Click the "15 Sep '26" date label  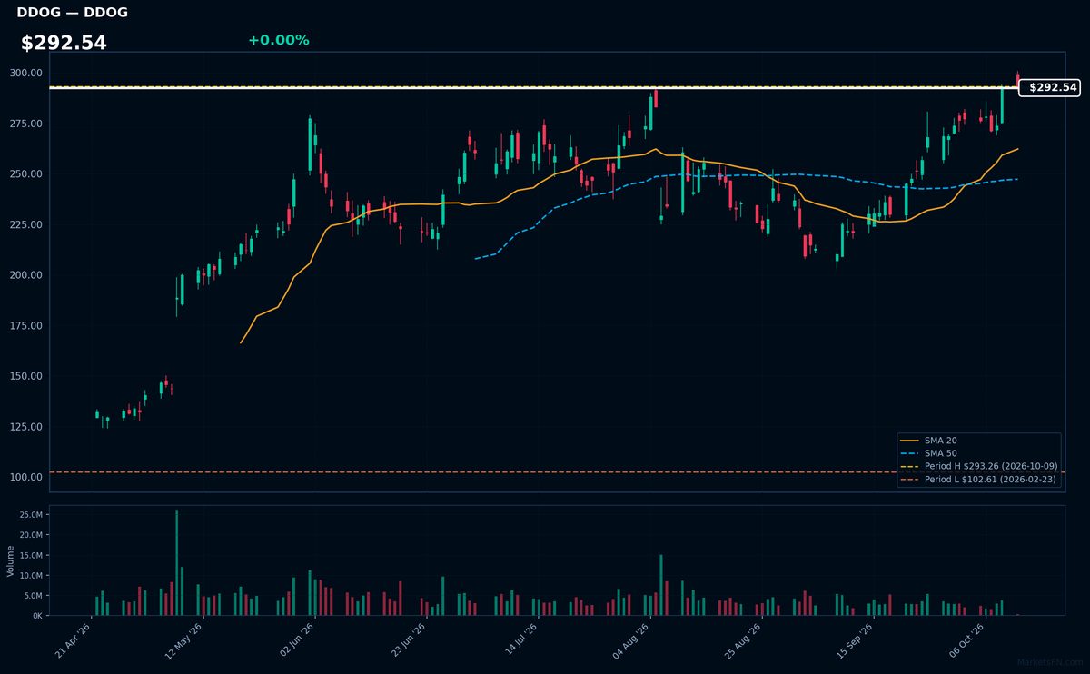point(855,640)
